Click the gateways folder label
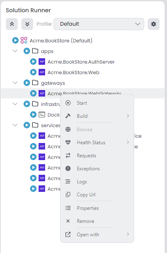Image resolution: width=167 pixels, height=253 pixels. (53, 83)
